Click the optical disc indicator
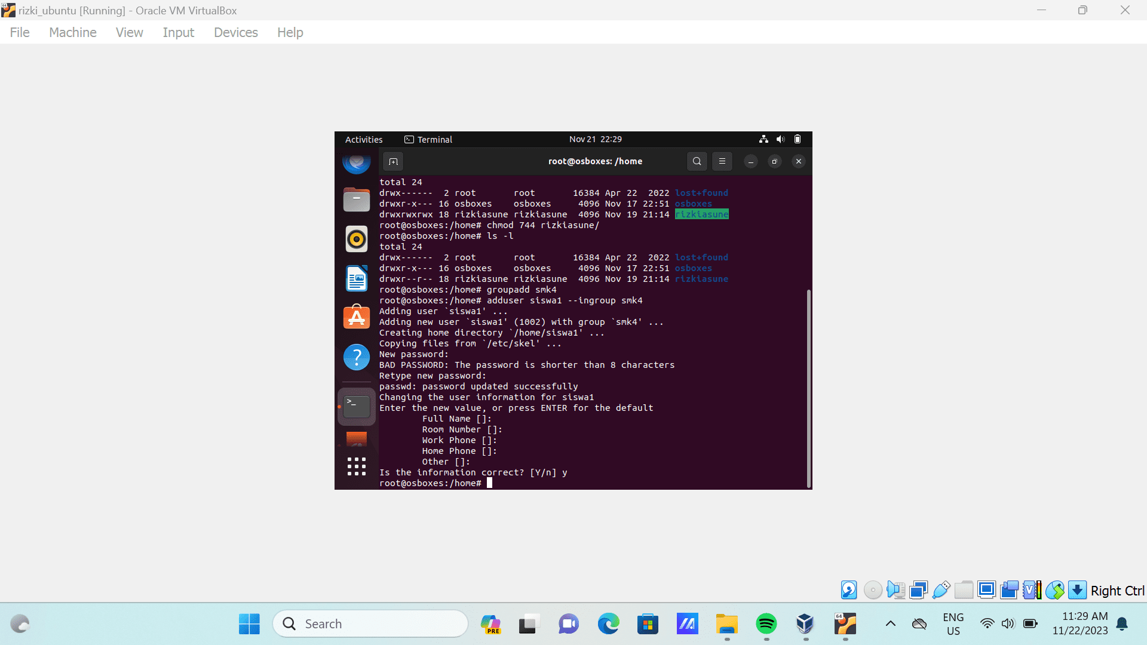The width and height of the screenshot is (1147, 645). (873, 590)
